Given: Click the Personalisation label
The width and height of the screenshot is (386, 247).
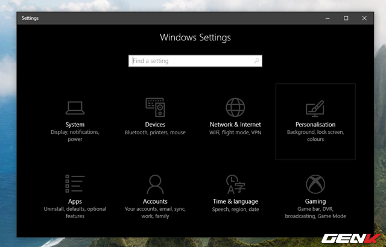Looking at the screenshot, I should click(315, 124).
